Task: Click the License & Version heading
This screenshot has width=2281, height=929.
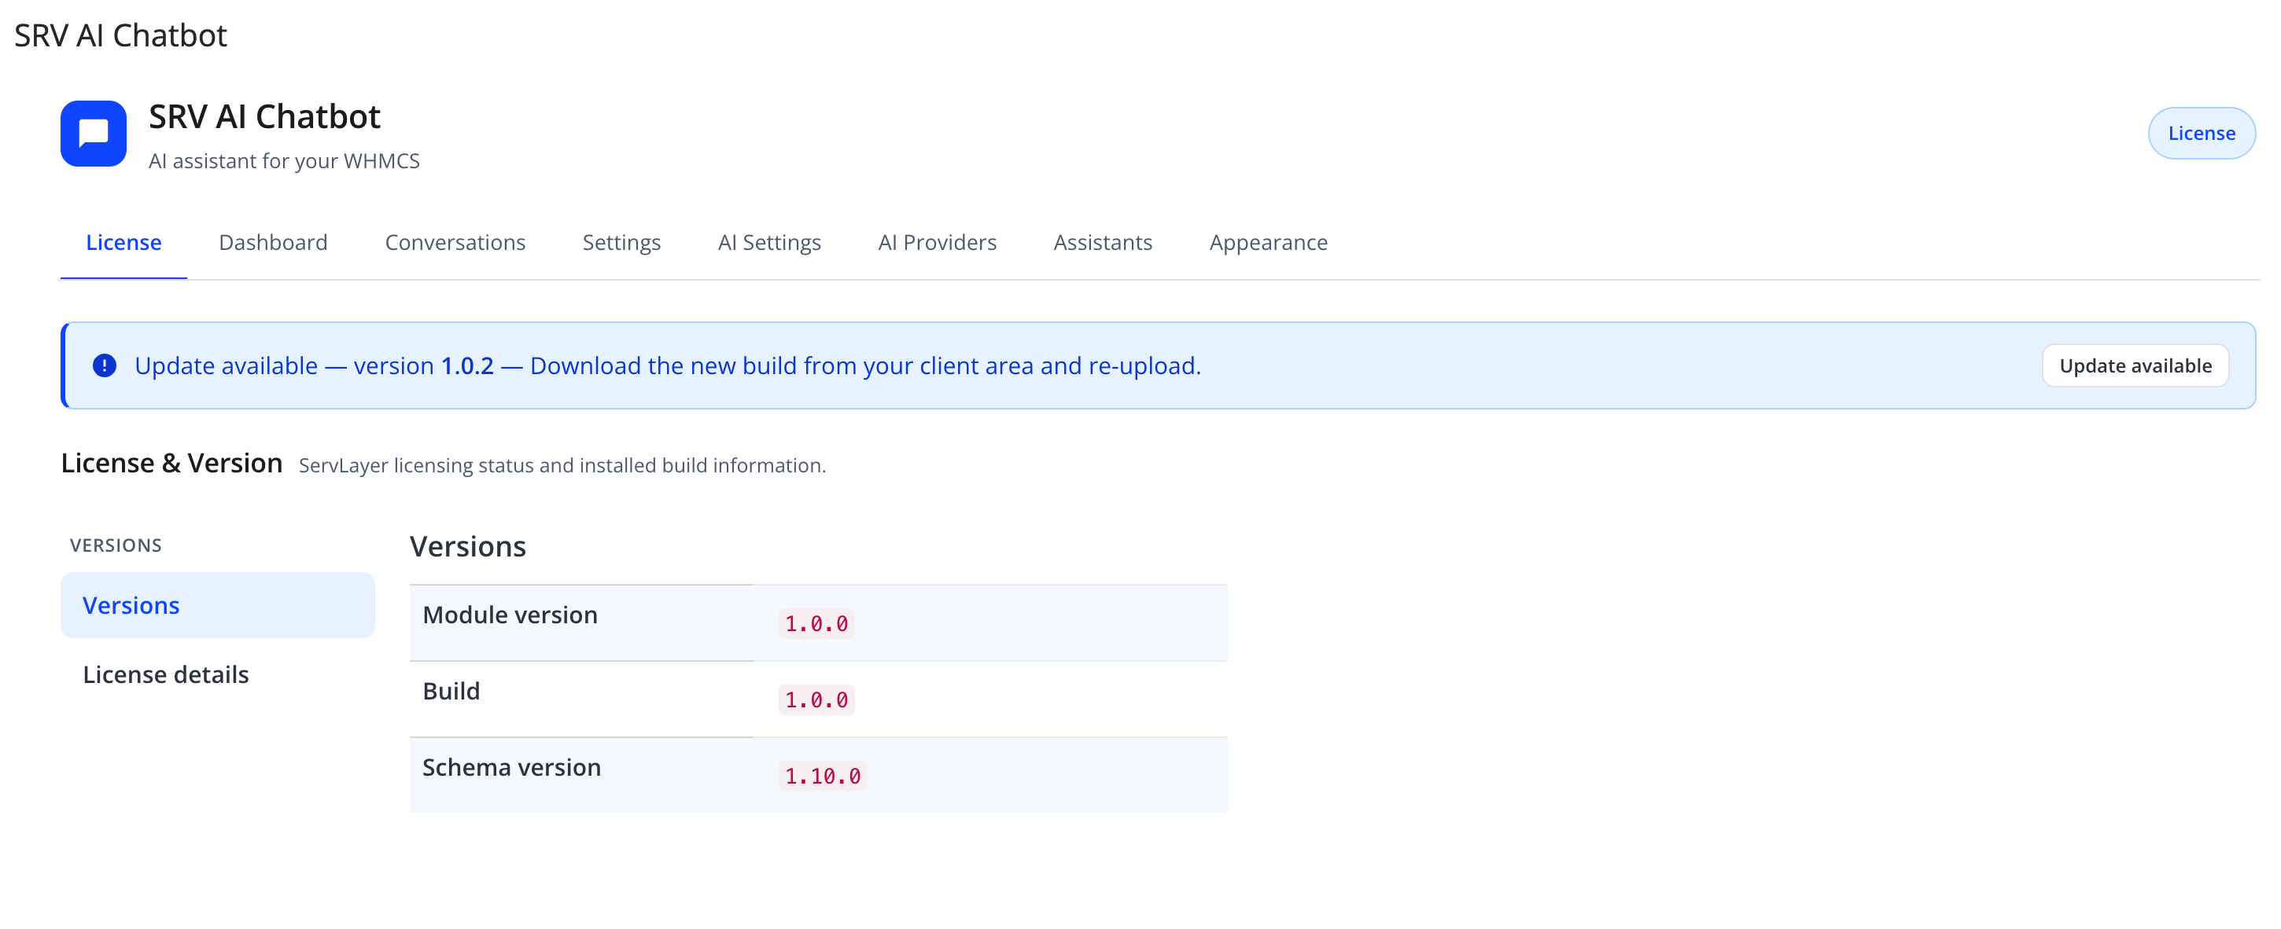Action: tap(171, 463)
